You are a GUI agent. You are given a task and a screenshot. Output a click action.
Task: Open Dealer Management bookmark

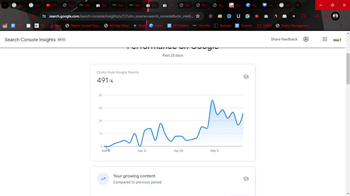[x=293, y=26]
